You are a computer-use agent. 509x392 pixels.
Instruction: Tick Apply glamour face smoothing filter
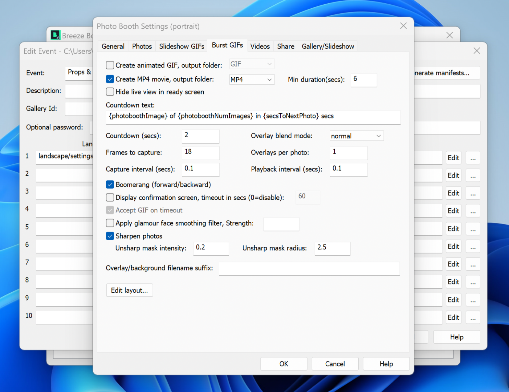point(110,223)
